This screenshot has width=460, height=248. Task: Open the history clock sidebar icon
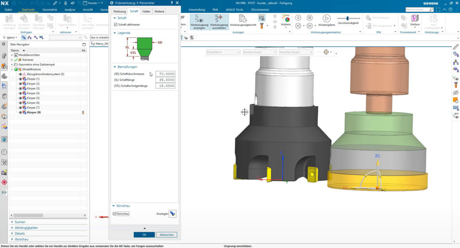coord(4,152)
